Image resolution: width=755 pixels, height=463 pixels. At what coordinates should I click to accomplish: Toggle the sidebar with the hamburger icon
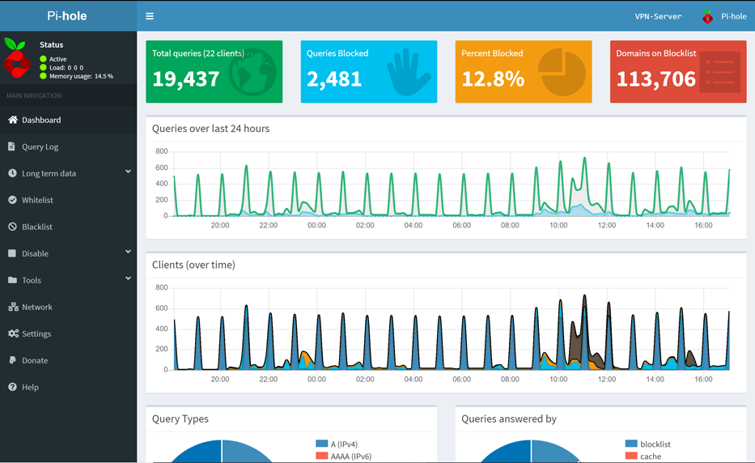tap(150, 16)
